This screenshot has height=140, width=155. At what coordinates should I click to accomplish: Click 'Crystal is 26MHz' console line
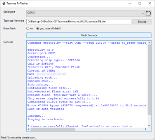(41, 71)
